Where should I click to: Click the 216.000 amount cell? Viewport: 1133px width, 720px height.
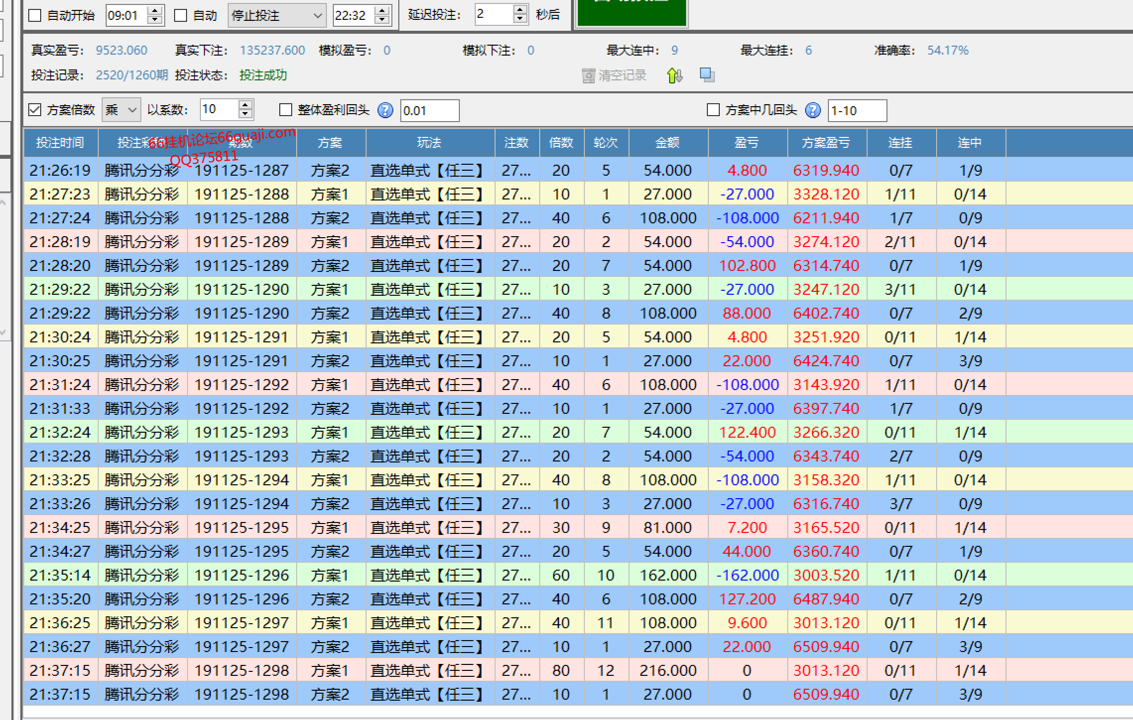668,670
